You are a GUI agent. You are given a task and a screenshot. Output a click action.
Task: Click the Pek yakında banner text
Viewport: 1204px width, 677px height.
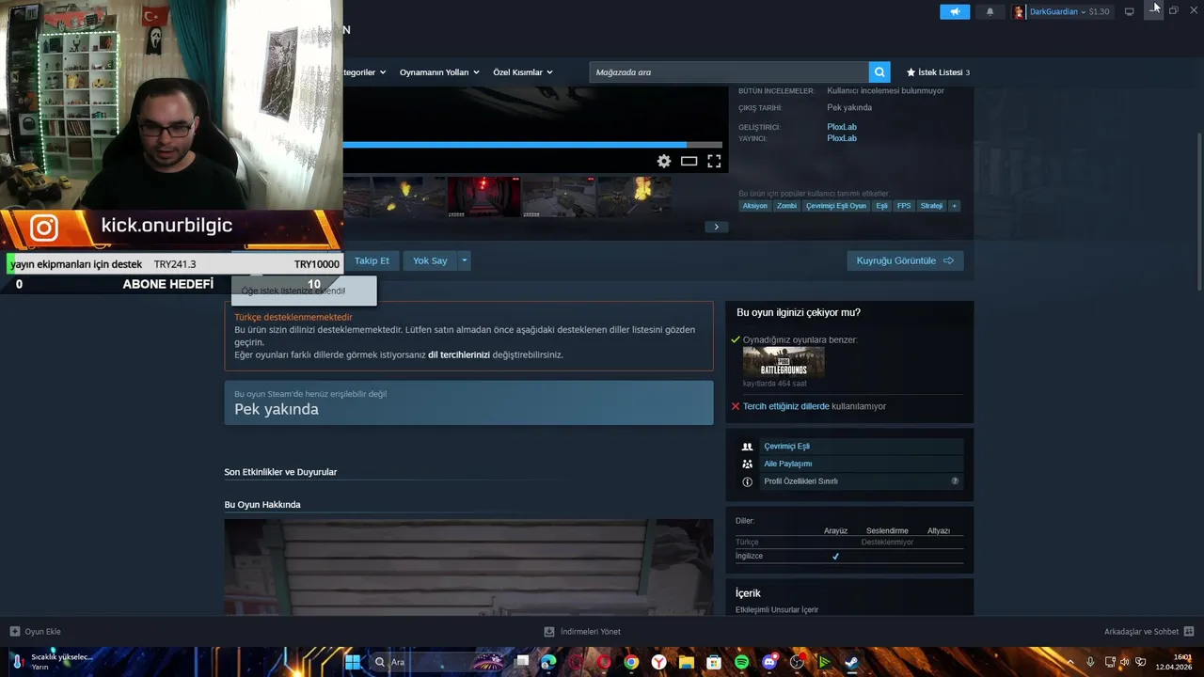click(x=277, y=410)
